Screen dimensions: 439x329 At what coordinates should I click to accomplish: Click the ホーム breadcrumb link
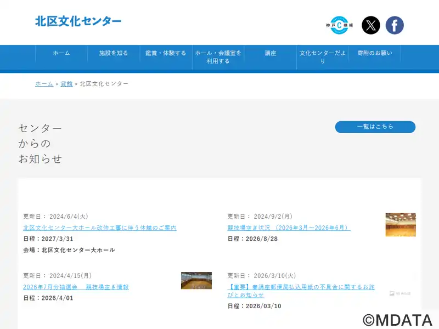pos(44,84)
